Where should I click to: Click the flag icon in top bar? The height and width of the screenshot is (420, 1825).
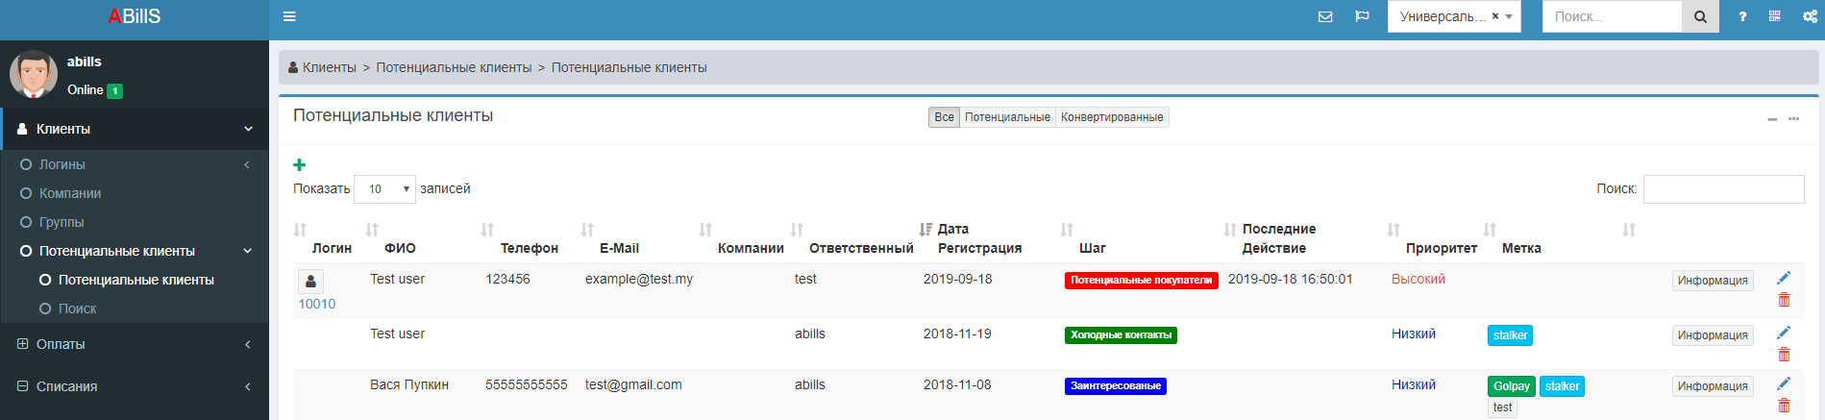tap(1362, 16)
